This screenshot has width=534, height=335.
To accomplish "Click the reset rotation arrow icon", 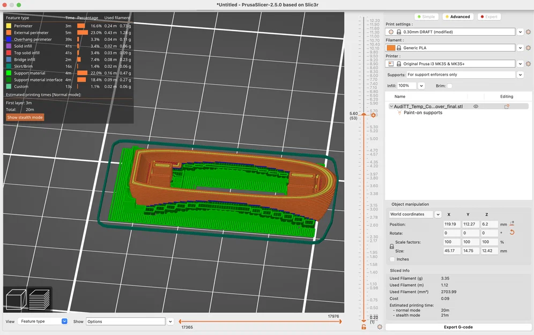I will [x=512, y=233].
